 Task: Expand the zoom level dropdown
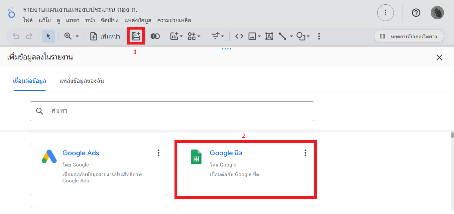pos(77,37)
